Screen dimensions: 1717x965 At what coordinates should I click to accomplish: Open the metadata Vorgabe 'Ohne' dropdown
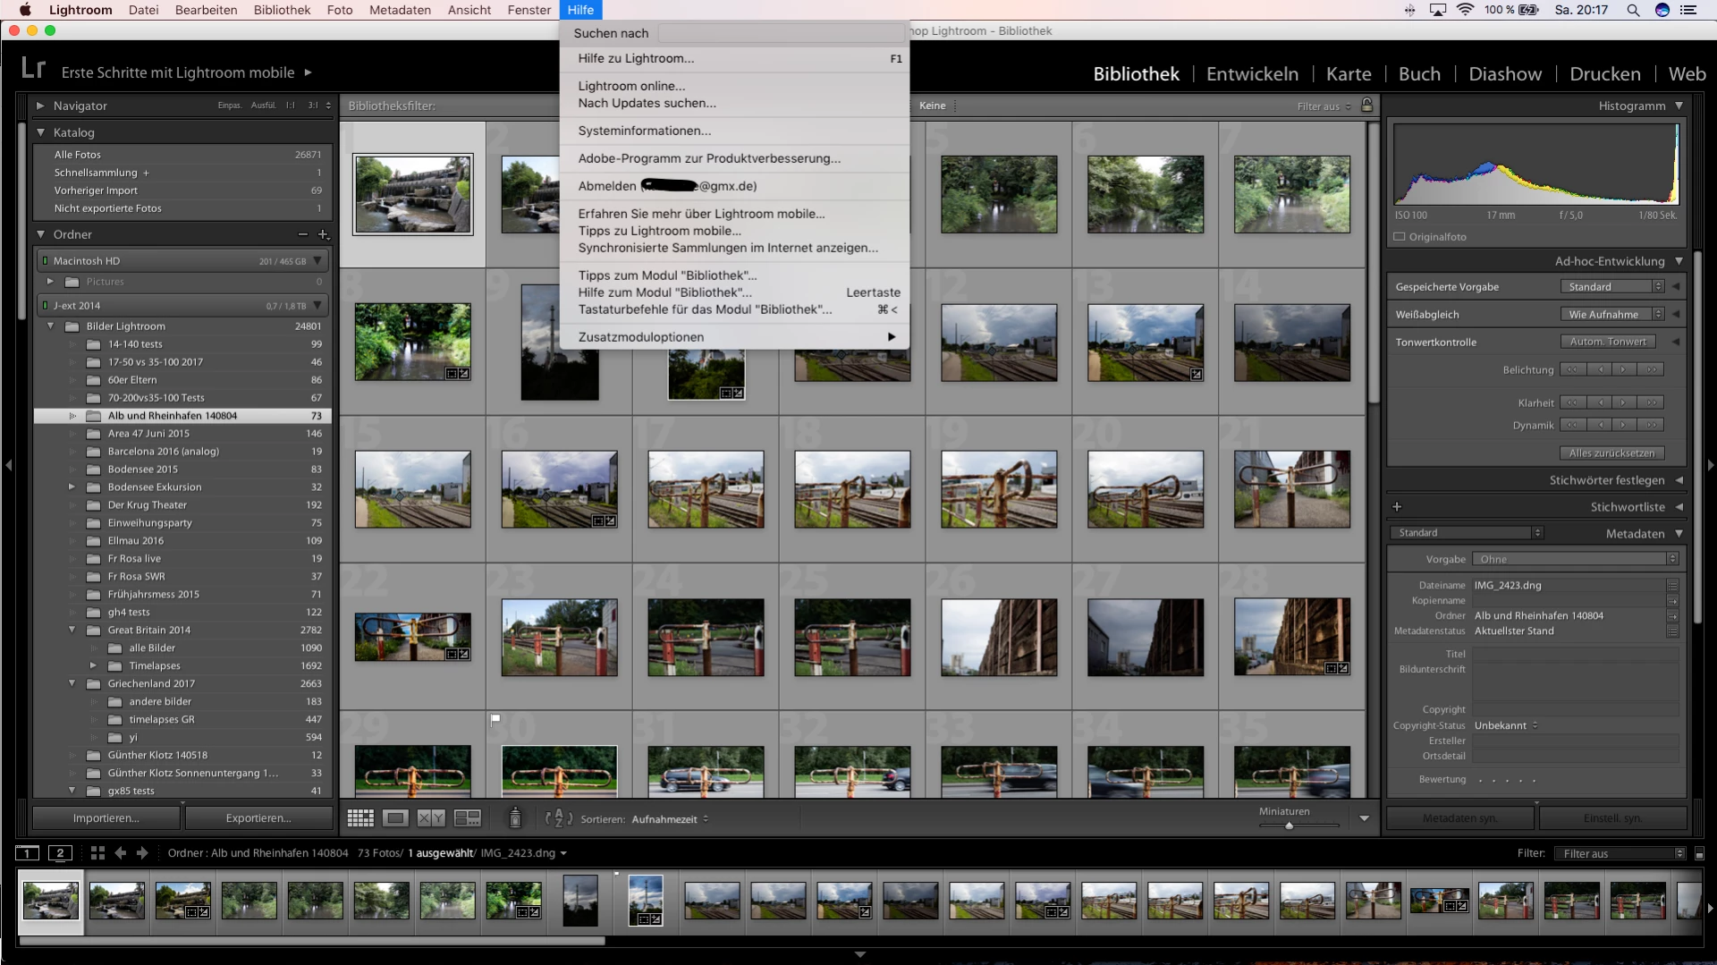pos(1576,560)
